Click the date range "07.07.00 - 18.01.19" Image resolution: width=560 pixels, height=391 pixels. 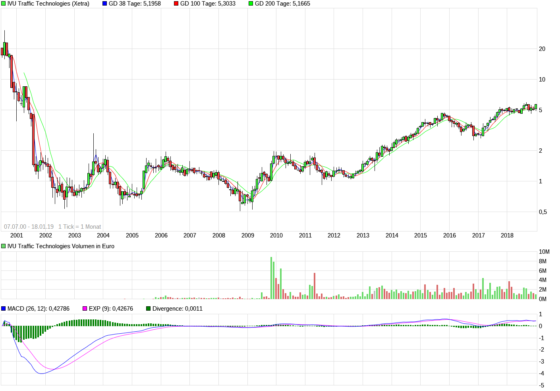coord(29,227)
